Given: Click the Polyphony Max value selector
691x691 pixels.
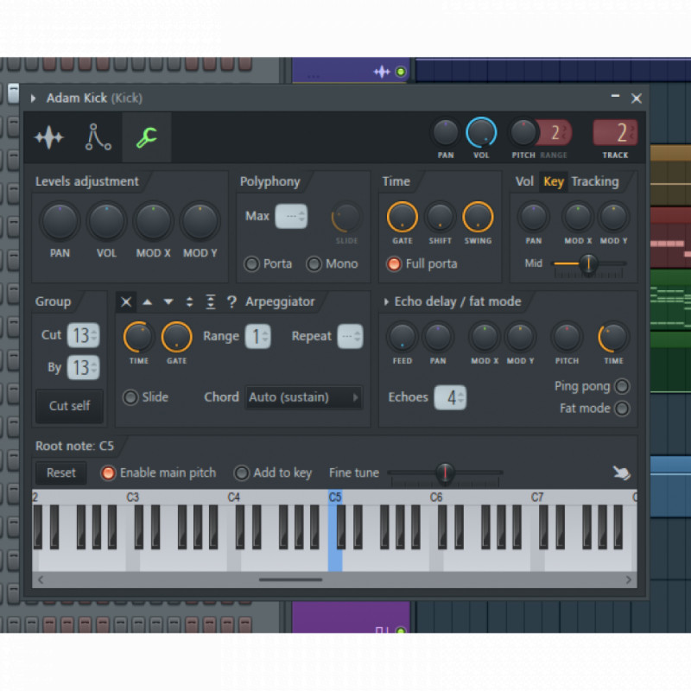Looking at the screenshot, I should (x=291, y=217).
